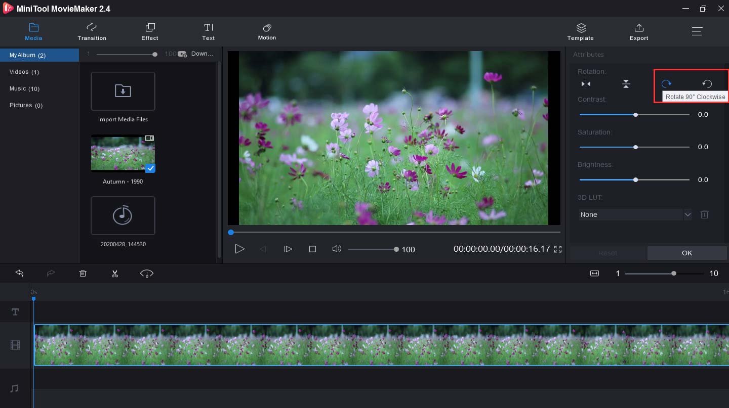Flip the video horizontally
This screenshot has width=729, height=408.
pos(586,84)
